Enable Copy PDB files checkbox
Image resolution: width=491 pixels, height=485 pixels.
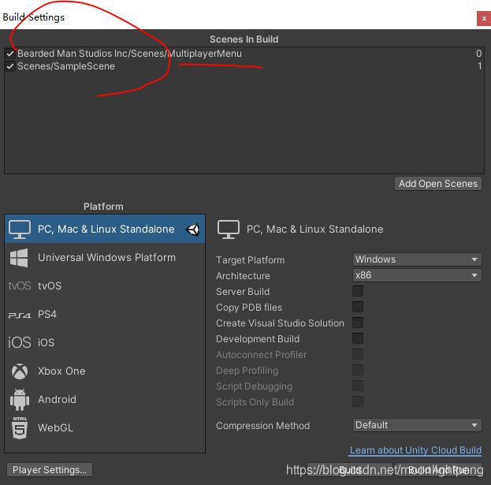pyautogui.click(x=358, y=307)
